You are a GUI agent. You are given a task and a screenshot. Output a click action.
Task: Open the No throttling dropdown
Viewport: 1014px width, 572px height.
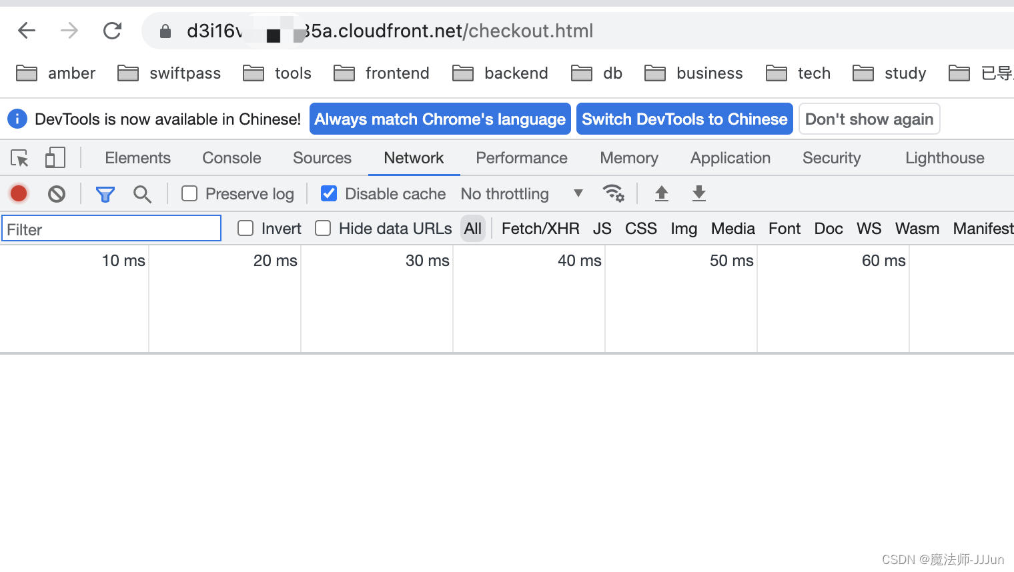(522, 194)
